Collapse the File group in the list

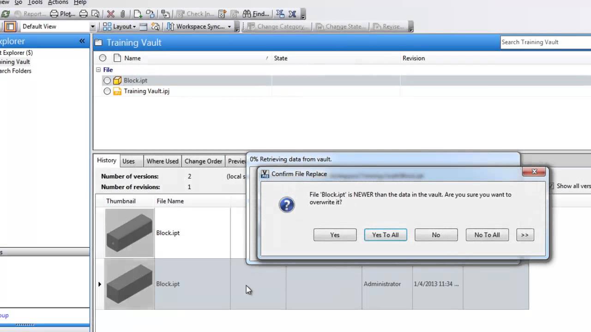98,70
